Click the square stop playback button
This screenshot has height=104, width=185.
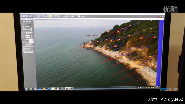(27, 22)
